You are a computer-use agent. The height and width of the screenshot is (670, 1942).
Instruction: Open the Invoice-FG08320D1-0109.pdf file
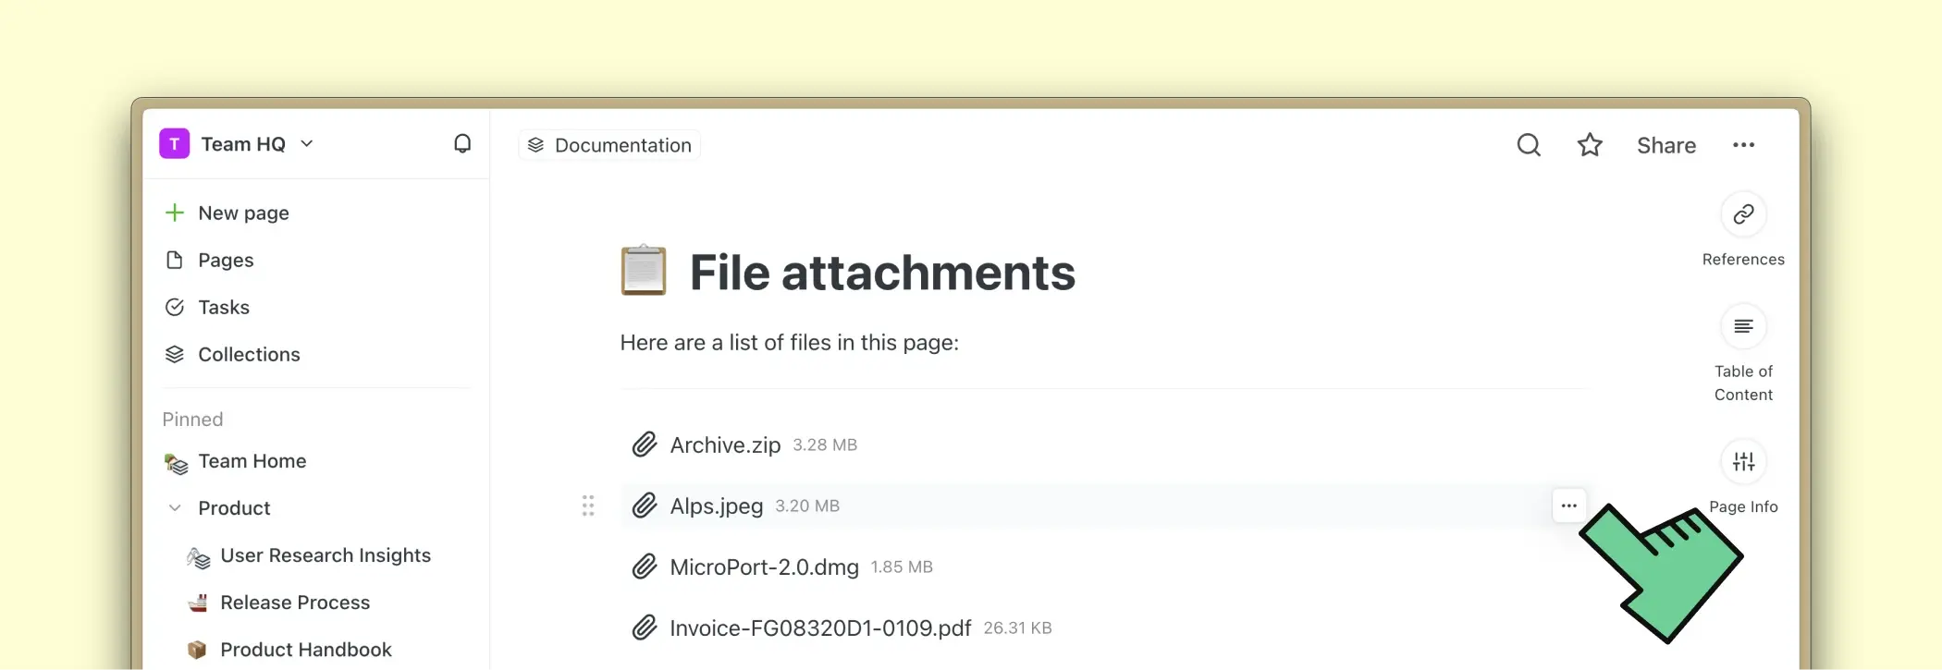point(820,628)
